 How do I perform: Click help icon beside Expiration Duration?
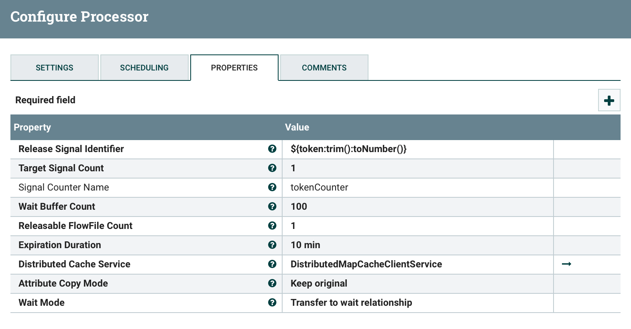coord(272,245)
